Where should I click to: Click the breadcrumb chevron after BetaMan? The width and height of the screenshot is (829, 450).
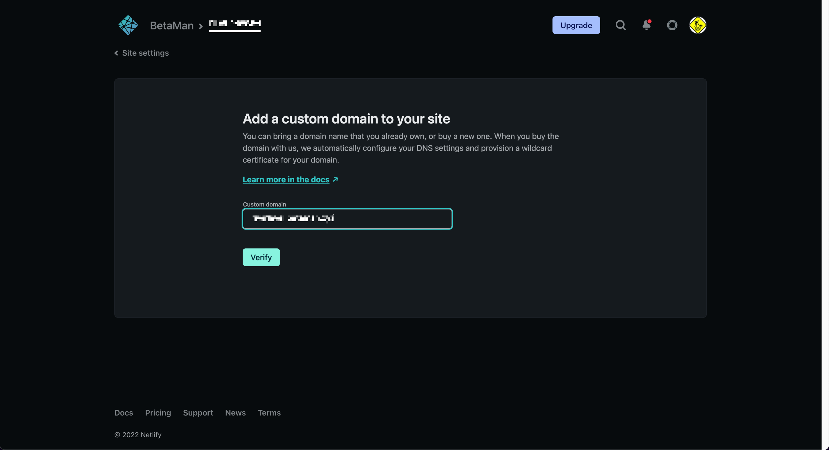[x=201, y=26]
